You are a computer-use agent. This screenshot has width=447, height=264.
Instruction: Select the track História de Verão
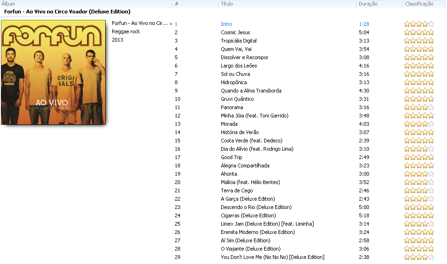click(x=240, y=132)
